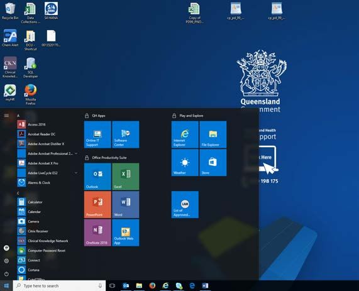Image resolution: width=359 pixels, height=291 pixels.
Task: Launch SQL Developer from the desktop
Action: (30, 67)
